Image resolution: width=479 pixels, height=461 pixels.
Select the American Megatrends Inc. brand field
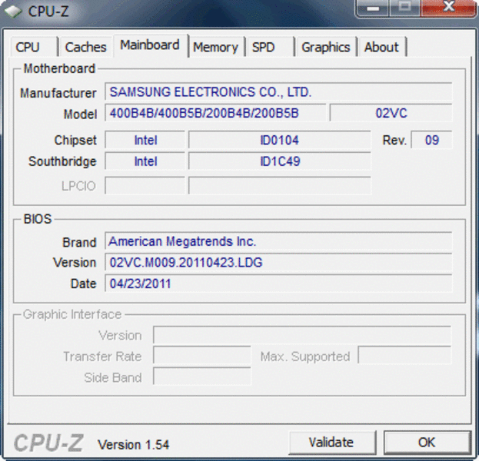coord(278,241)
